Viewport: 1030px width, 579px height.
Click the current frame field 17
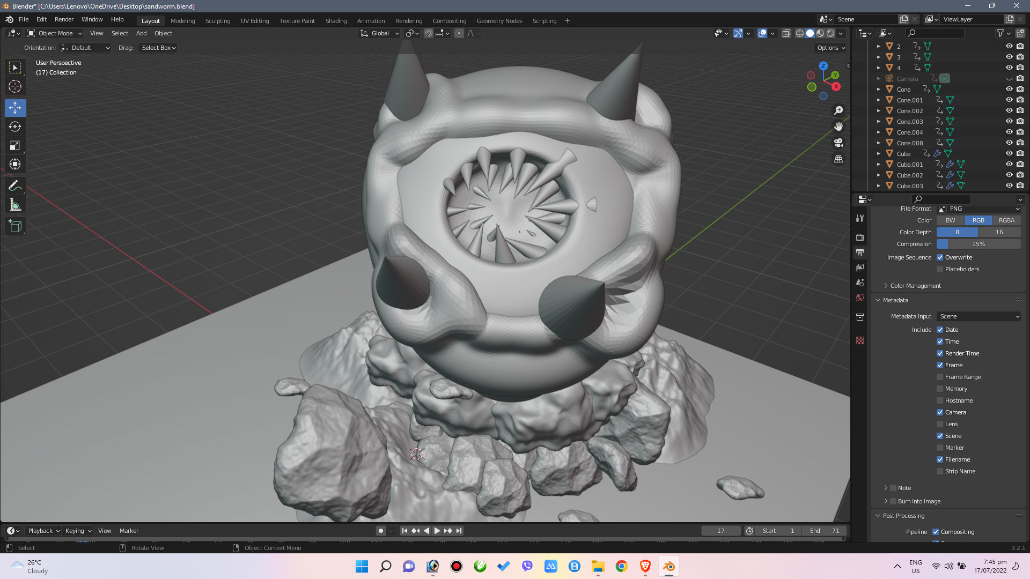pos(721,531)
